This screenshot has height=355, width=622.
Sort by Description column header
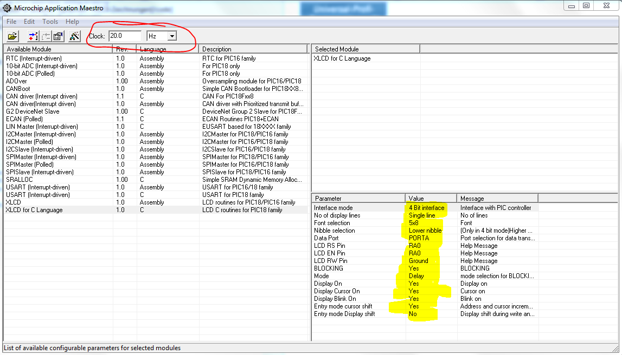(253, 49)
